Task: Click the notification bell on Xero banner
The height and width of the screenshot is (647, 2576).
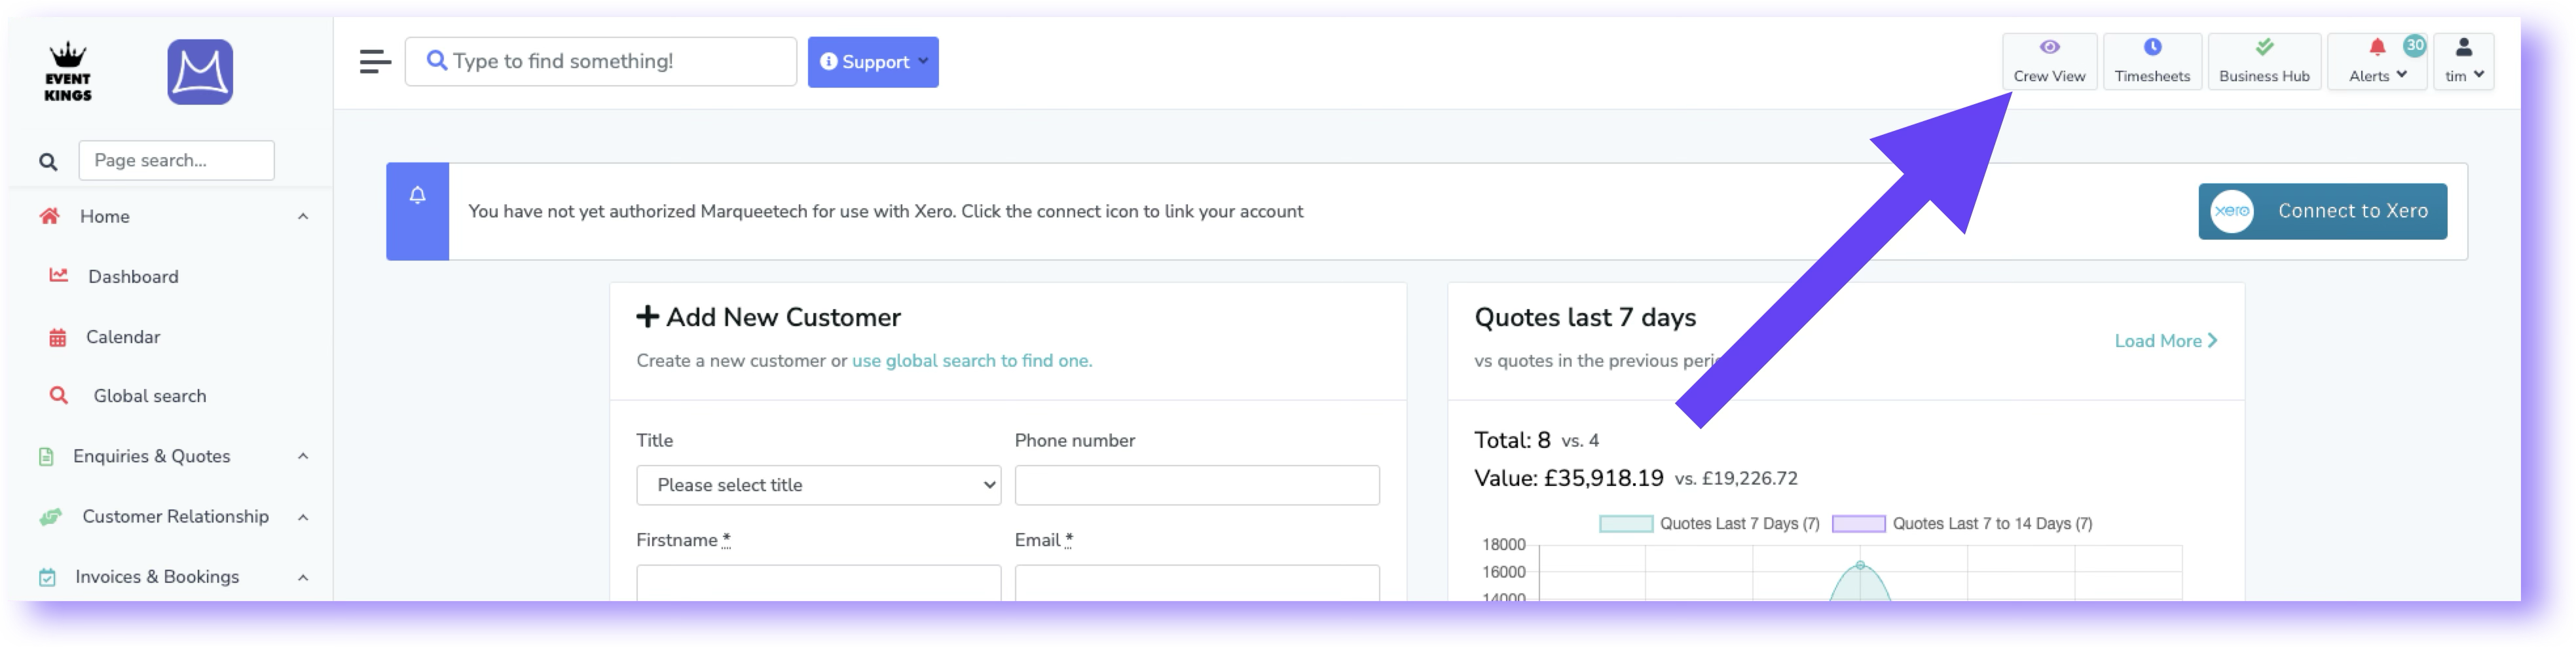Action: pyautogui.click(x=418, y=196)
